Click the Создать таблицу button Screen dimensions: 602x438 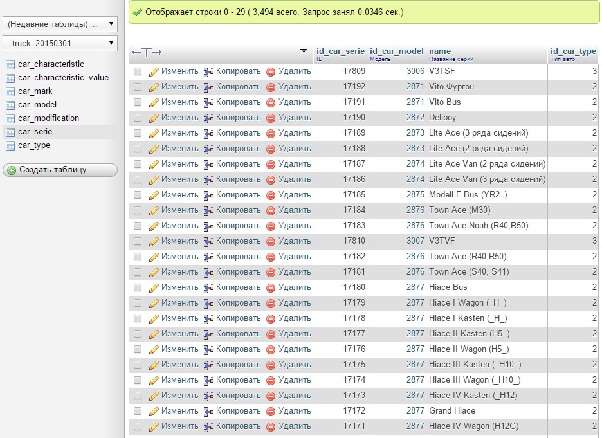click(60, 170)
